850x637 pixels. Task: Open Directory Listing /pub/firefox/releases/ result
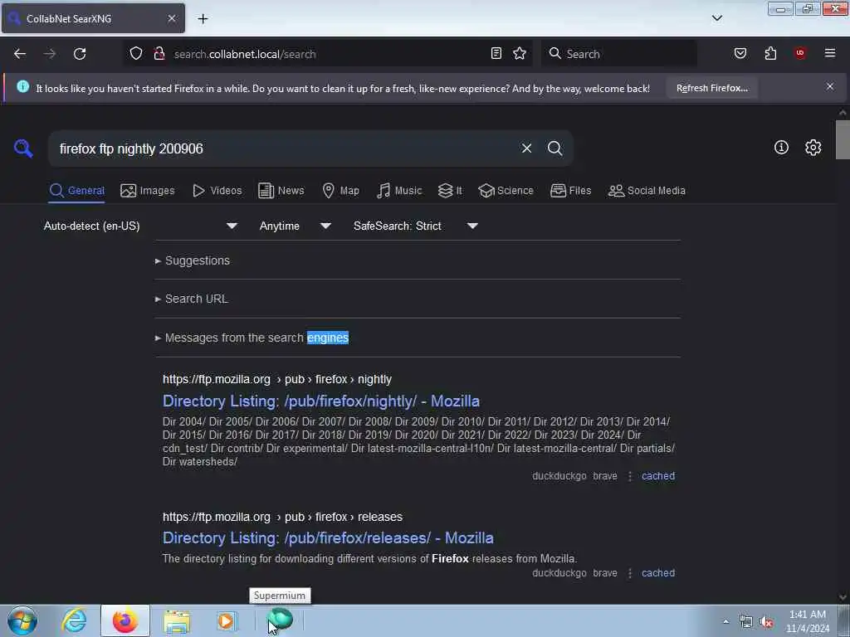click(x=328, y=537)
